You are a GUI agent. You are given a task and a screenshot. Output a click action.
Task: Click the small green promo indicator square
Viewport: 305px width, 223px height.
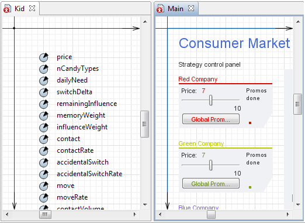[x=250, y=187]
